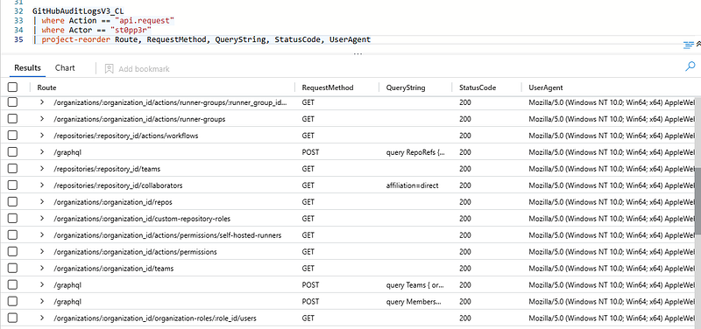Viewport: 701px width, 329px height.
Task: Expand the custom-repository-roles row
Action: pyautogui.click(x=42, y=218)
